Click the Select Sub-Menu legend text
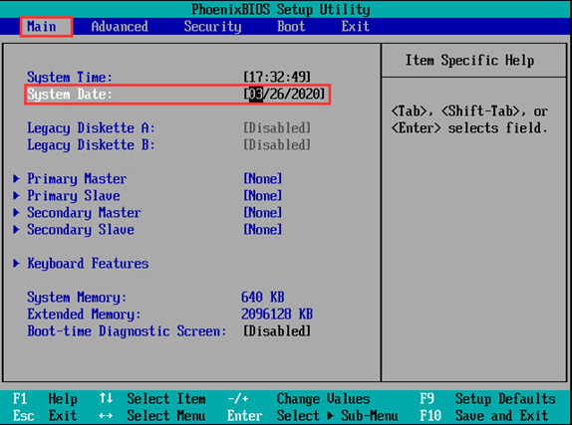 338,416
